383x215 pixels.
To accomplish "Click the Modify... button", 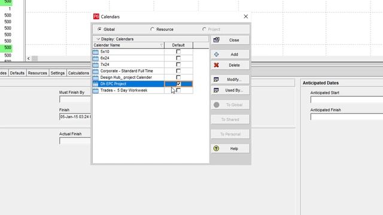I will 230,79.
